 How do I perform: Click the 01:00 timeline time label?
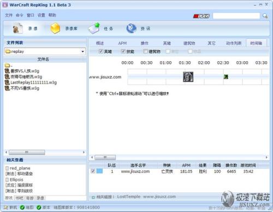click(165, 63)
